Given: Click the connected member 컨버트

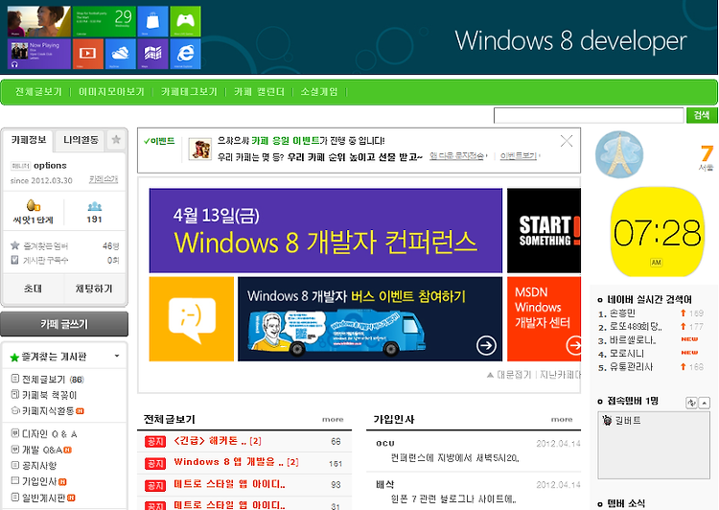Looking at the screenshot, I should coord(627,420).
